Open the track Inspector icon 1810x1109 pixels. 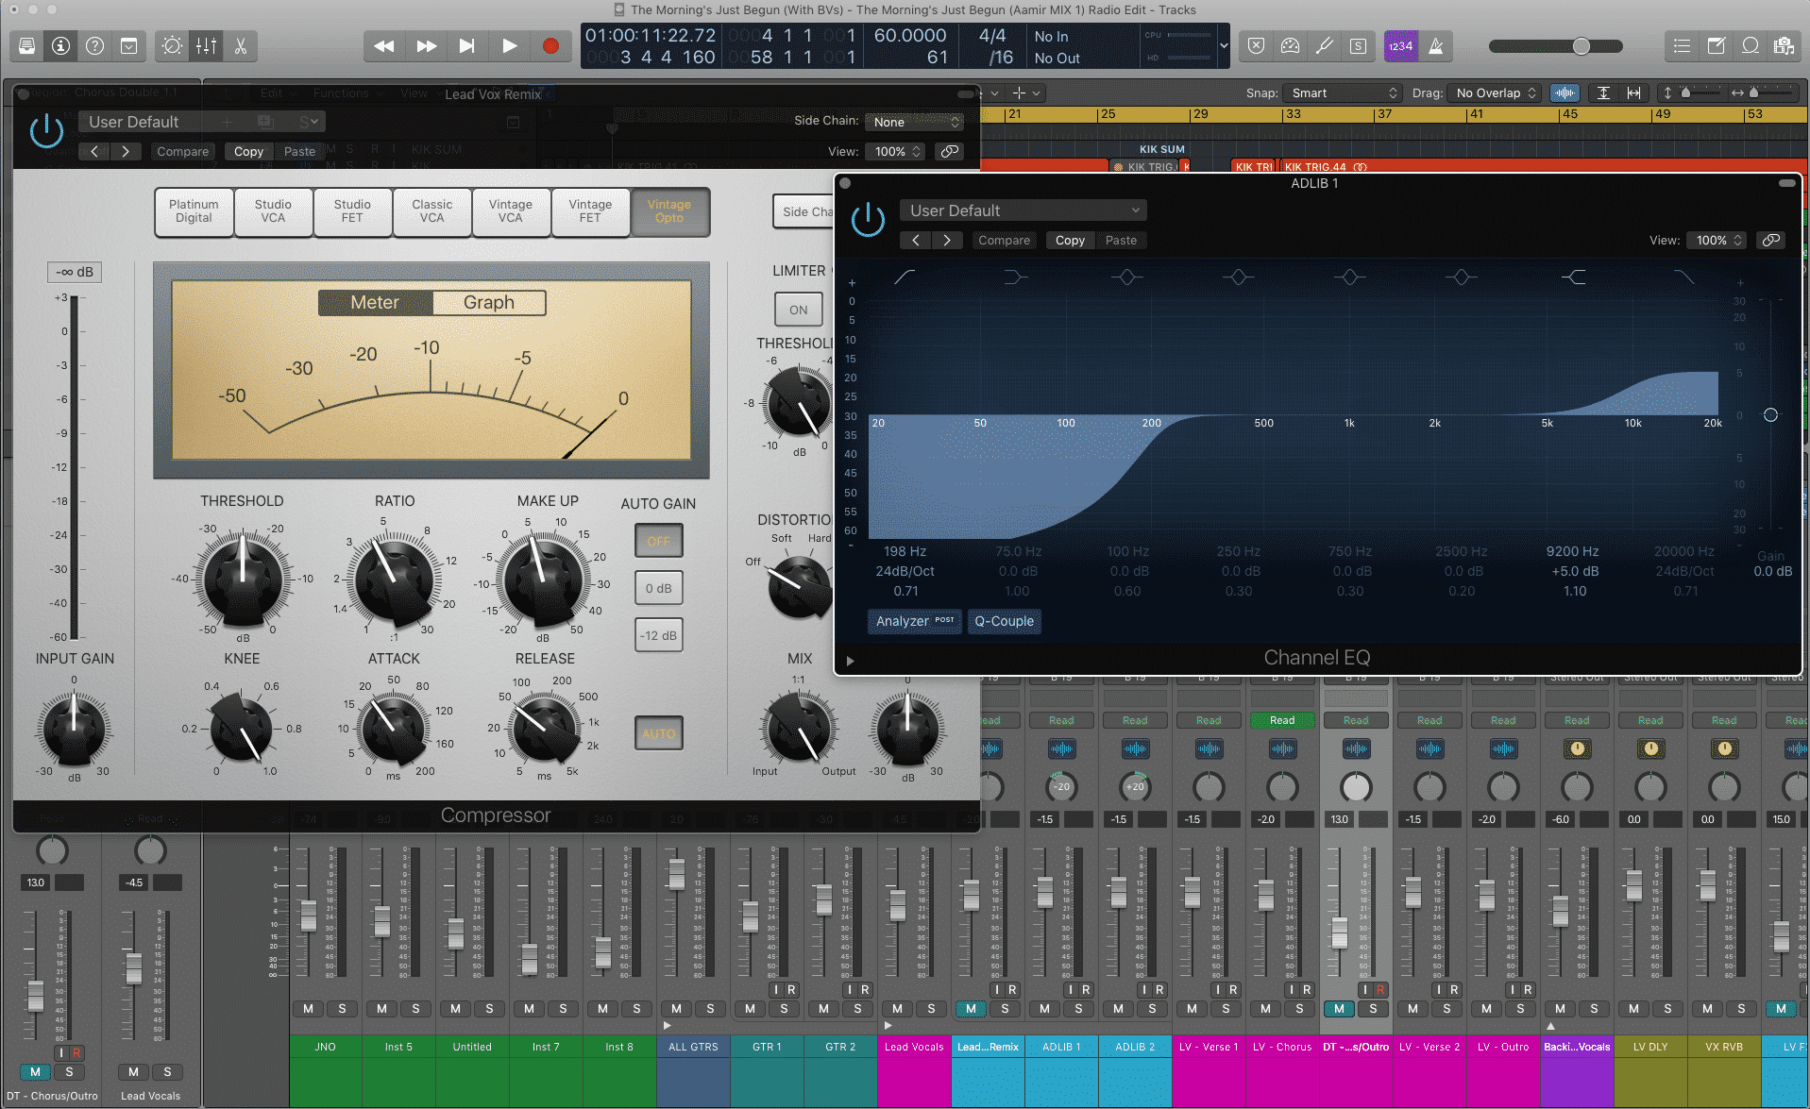click(60, 45)
